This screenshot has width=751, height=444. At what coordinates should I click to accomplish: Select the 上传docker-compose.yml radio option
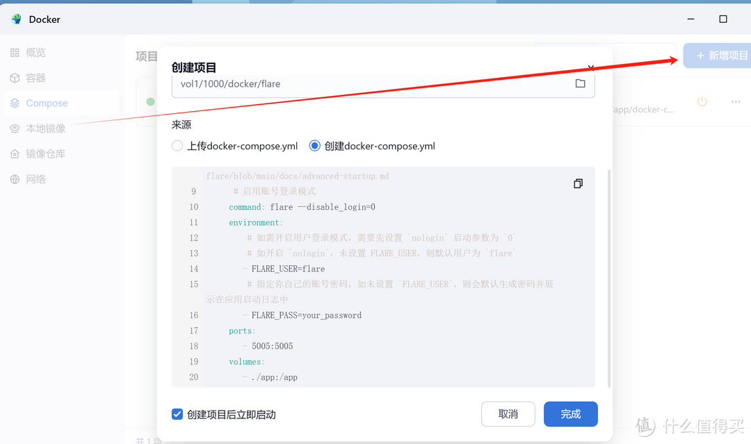click(x=177, y=145)
